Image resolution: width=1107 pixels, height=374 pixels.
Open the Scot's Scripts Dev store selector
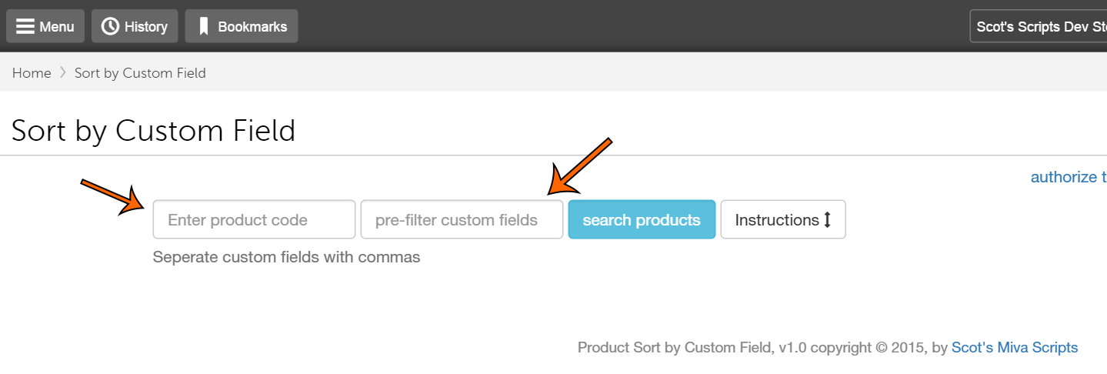pos(1039,27)
